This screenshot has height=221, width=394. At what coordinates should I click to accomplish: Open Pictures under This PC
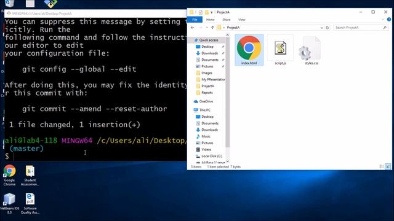coord(207,143)
